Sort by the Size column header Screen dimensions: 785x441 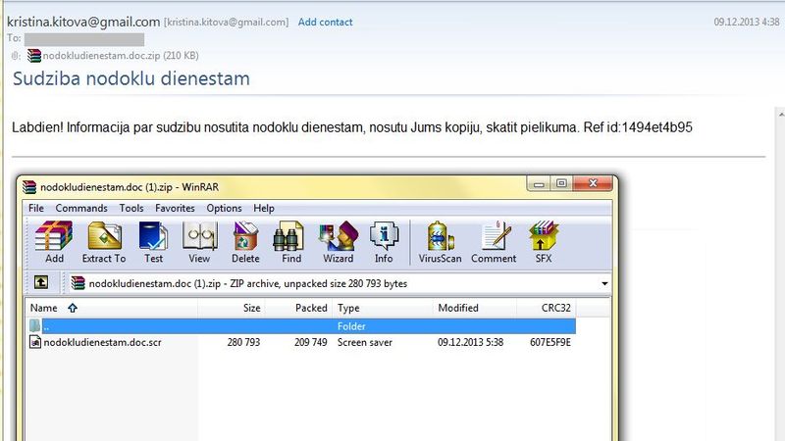click(x=231, y=308)
